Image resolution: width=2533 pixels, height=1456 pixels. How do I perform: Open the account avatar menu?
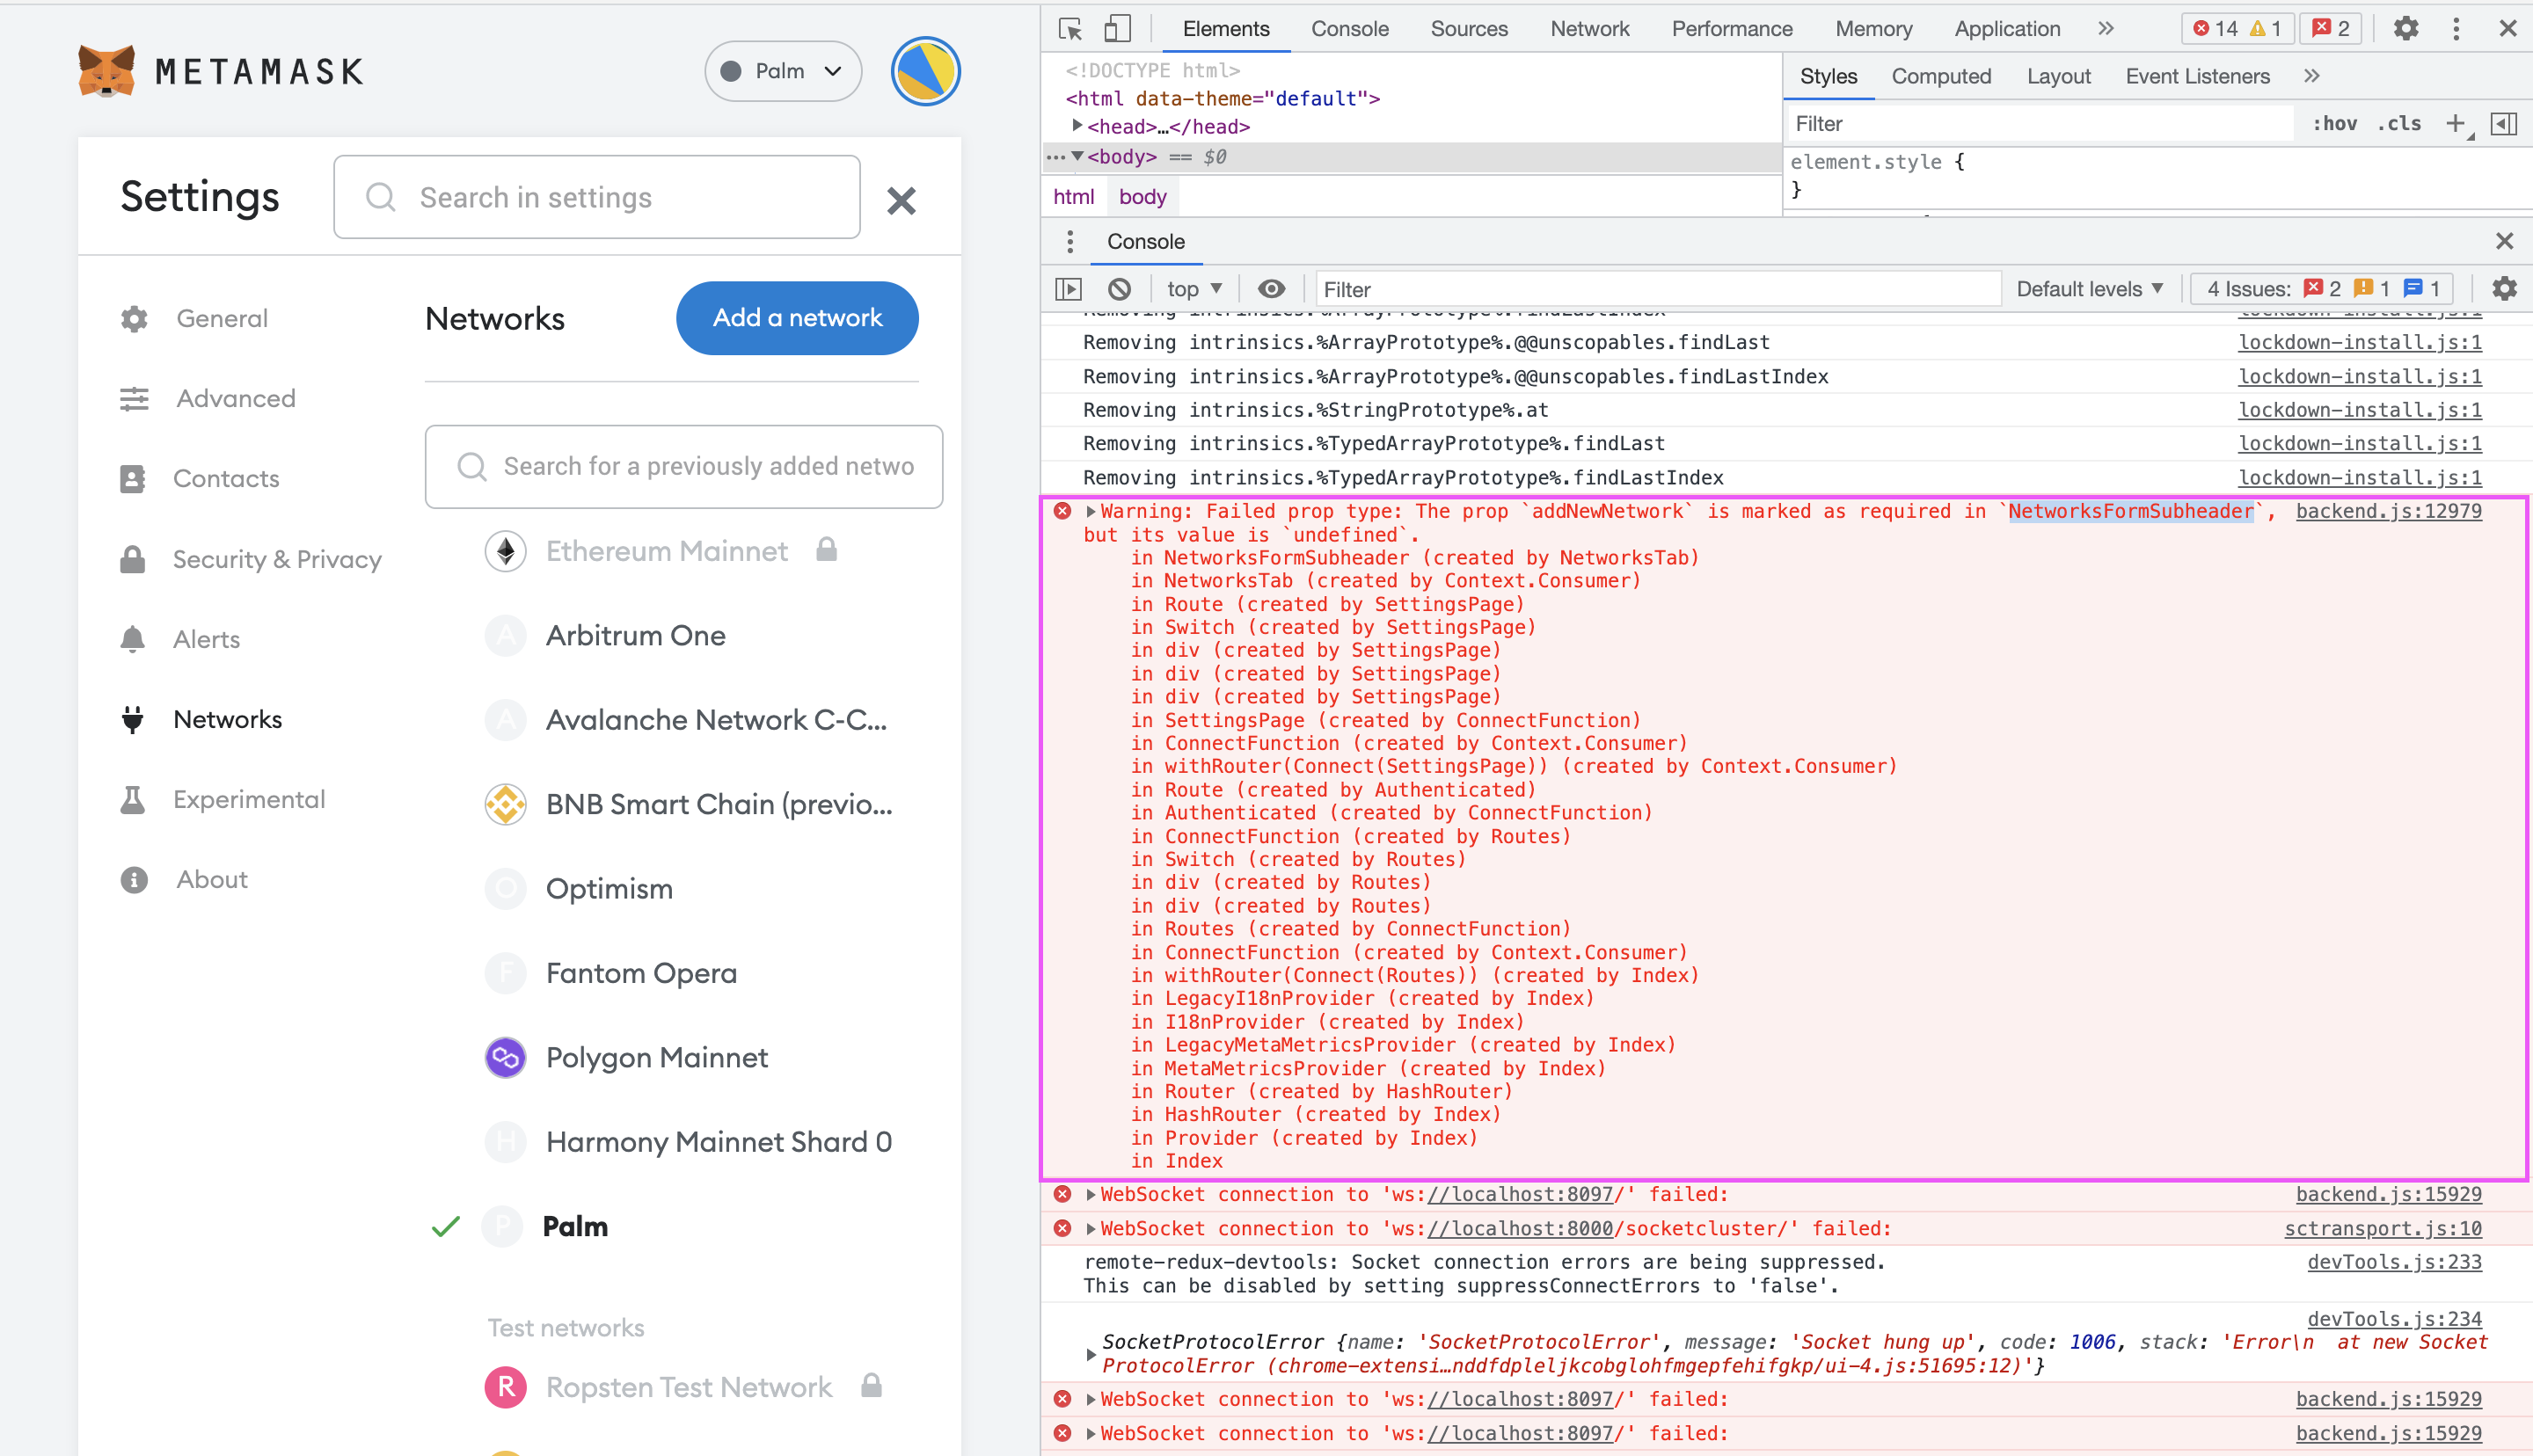click(925, 71)
